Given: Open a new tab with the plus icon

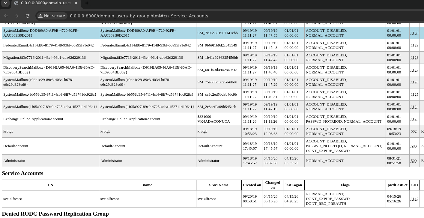Looking at the screenshot, I should (x=87, y=3).
